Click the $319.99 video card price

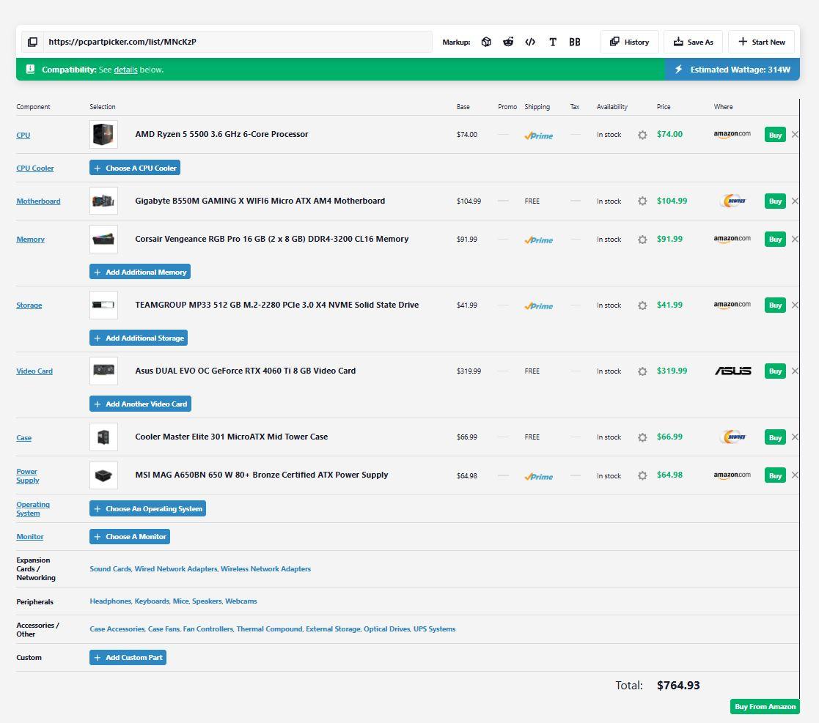pos(672,371)
